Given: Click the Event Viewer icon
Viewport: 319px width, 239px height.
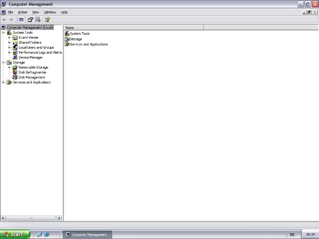Looking at the screenshot, I should pyautogui.click(x=15, y=37).
